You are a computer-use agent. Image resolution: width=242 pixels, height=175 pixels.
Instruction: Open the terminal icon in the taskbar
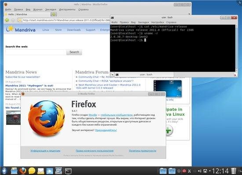pyautogui.click(x=68, y=171)
